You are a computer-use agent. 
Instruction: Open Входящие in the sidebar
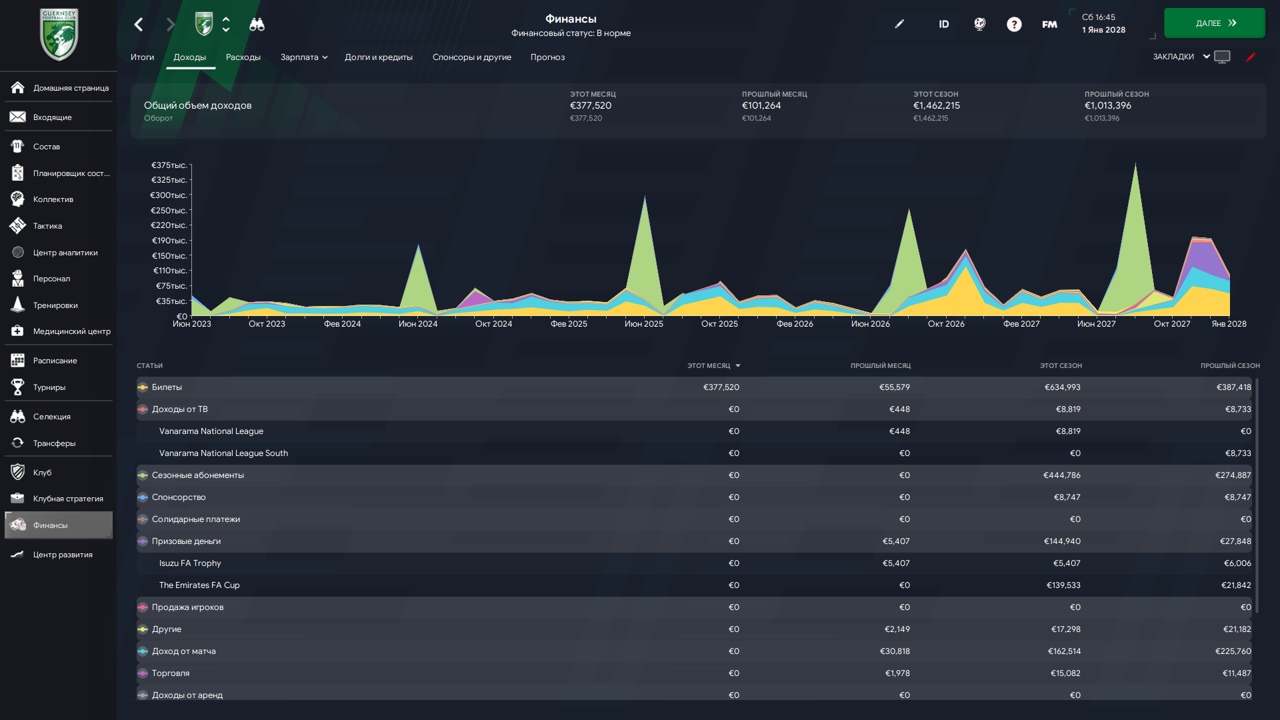(52, 117)
